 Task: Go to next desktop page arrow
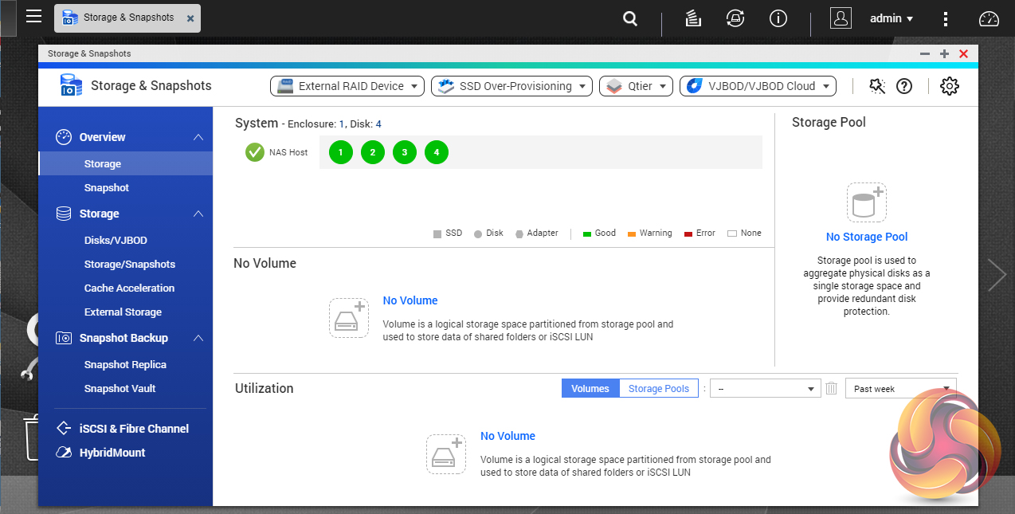pos(997,275)
